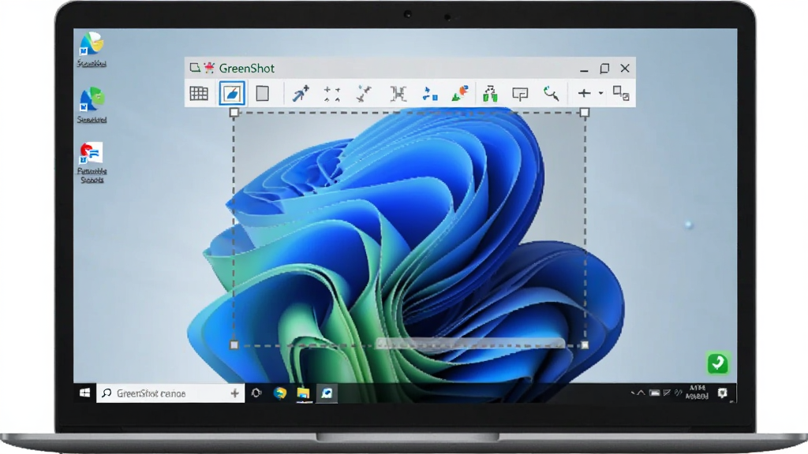
Task: Click the top-right selection handle
Action: [585, 112]
